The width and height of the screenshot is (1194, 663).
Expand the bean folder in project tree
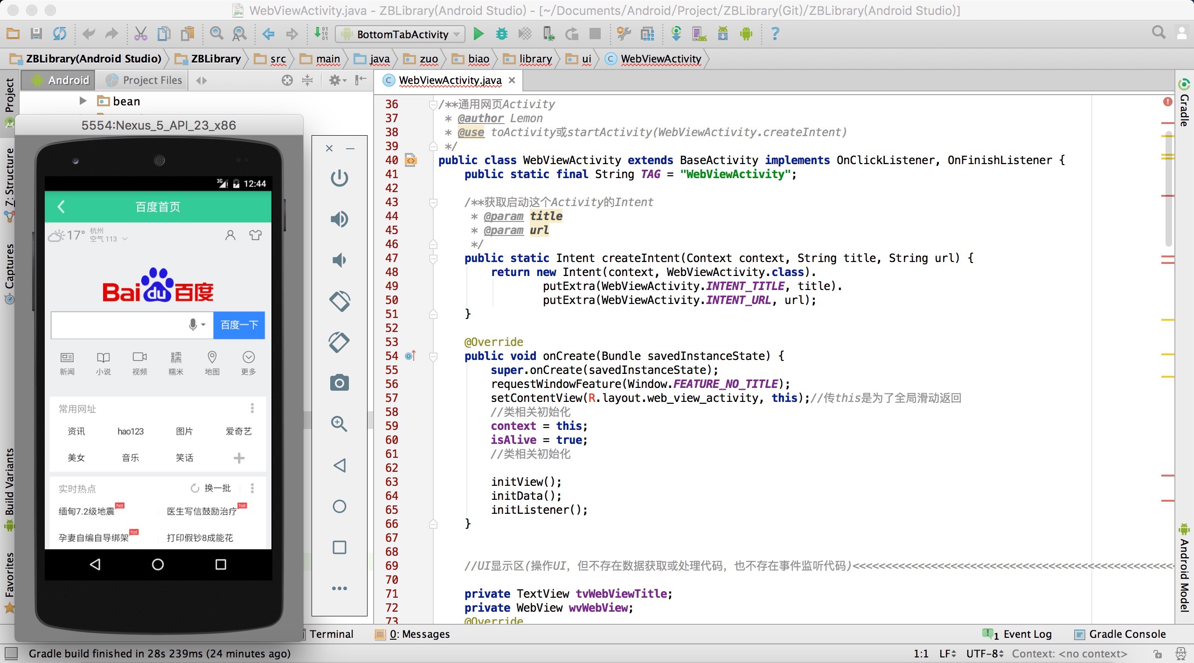pos(83,101)
